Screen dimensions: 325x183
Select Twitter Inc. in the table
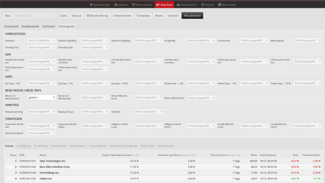(46, 179)
